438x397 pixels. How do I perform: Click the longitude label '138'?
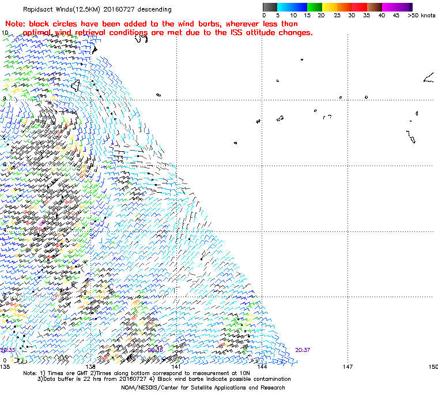click(x=90, y=366)
